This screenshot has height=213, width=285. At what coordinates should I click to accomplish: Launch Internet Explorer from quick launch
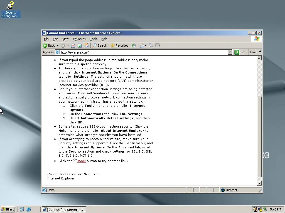tap(29, 210)
